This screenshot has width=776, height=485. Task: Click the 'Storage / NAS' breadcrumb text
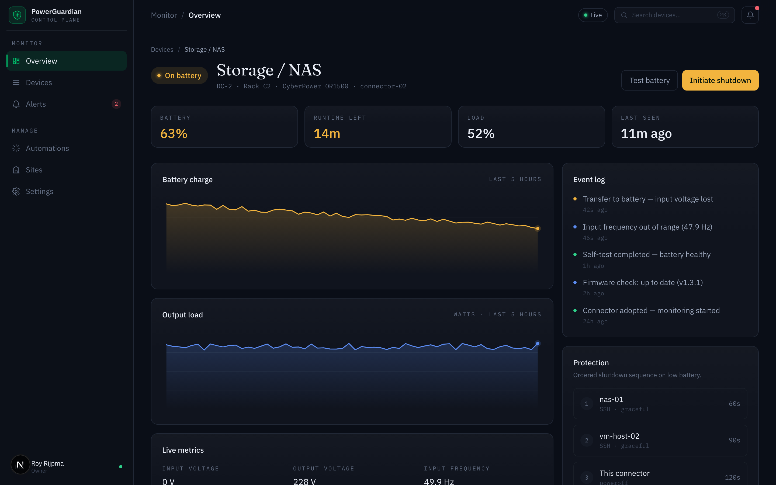pyautogui.click(x=205, y=49)
